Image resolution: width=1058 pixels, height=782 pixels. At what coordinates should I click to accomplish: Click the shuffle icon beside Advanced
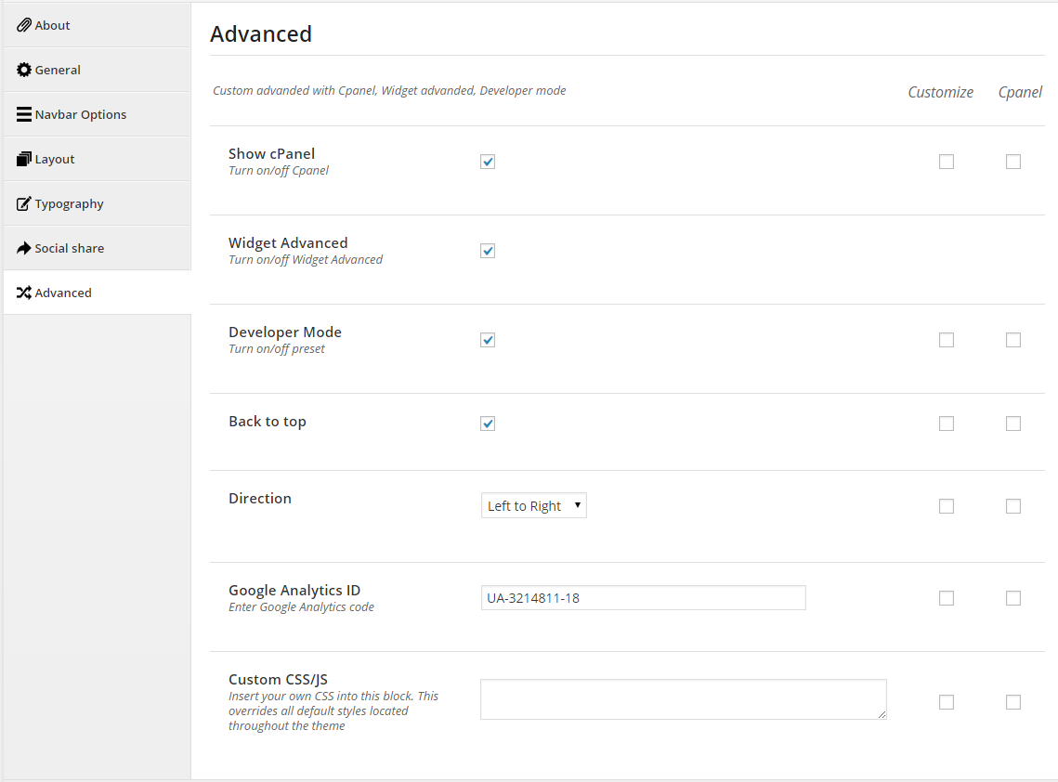click(x=23, y=293)
